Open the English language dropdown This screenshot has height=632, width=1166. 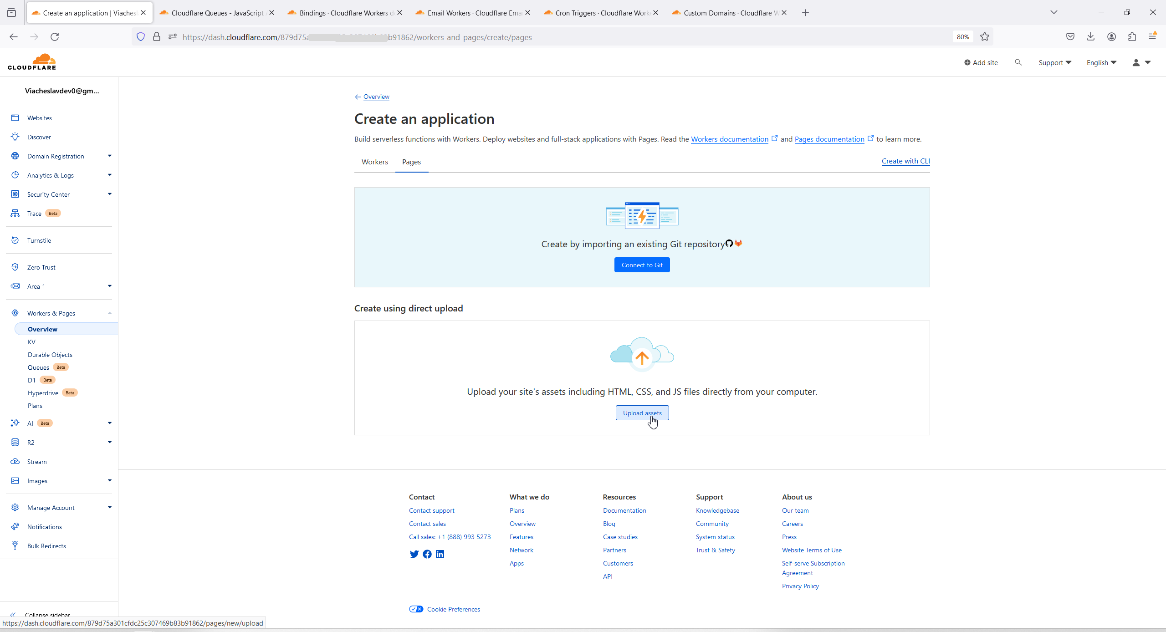click(x=1101, y=63)
